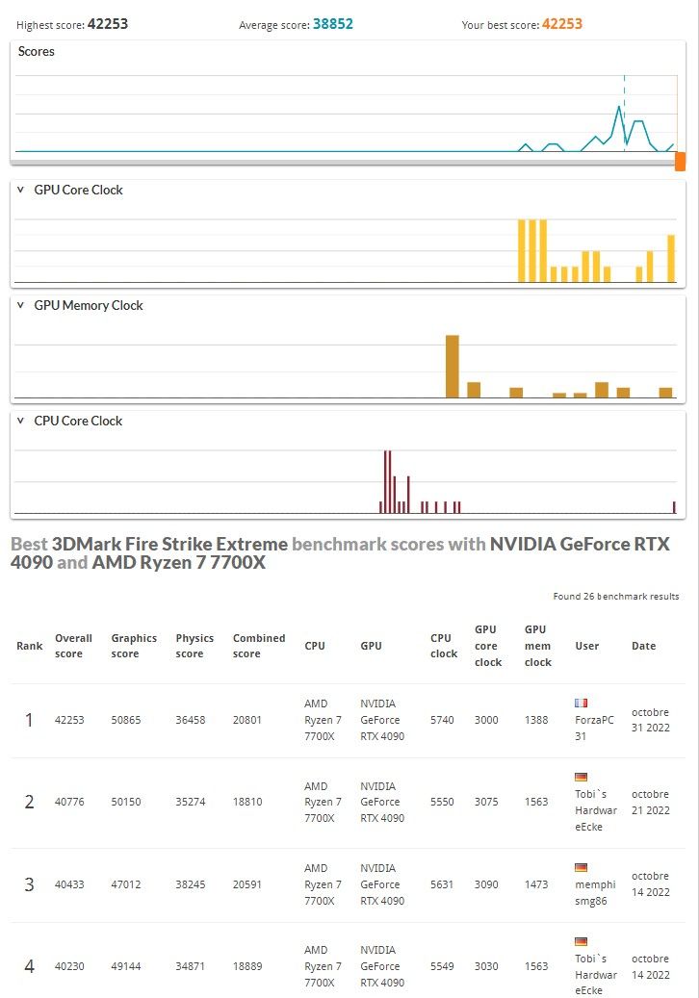Click GPU core clock value 3030
699x998 pixels.
click(486, 965)
